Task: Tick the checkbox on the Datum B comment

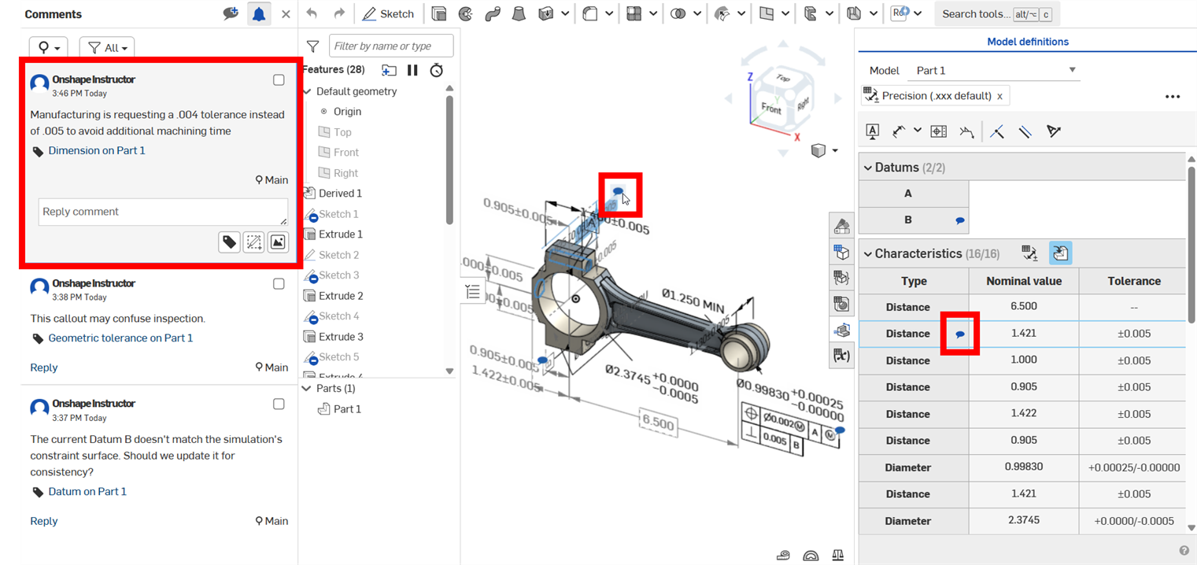Action: click(x=279, y=404)
